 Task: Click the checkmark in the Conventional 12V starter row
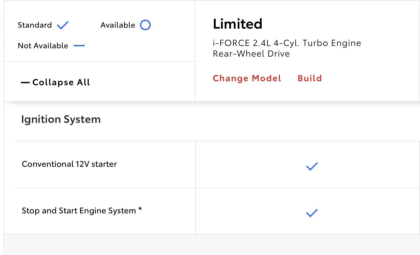pyautogui.click(x=312, y=166)
